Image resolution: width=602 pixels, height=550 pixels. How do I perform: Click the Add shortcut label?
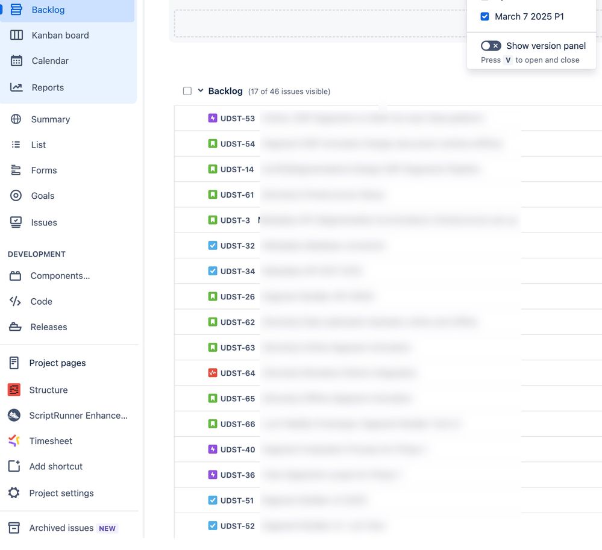[x=56, y=466]
